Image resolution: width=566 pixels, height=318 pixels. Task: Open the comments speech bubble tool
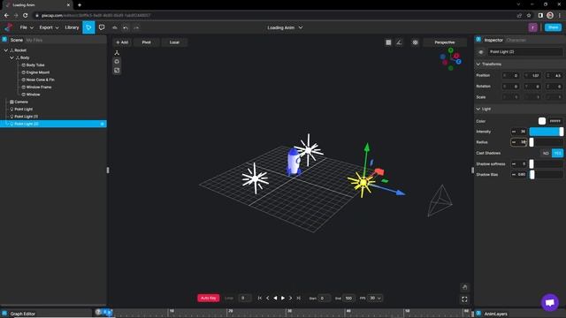point(102,27)
